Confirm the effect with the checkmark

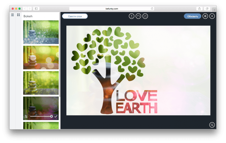point(56,116)
